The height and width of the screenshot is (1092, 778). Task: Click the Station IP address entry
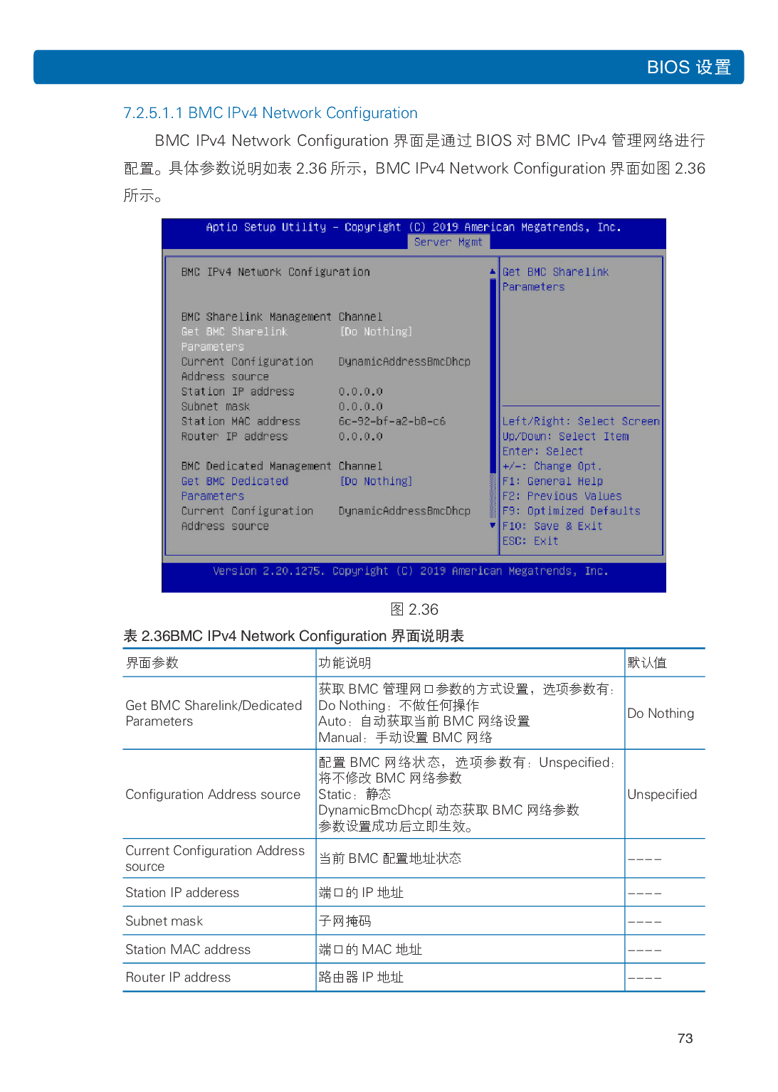pos(238,391)
